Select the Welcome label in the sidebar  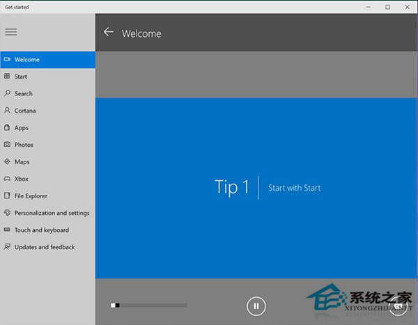[27, 59]
